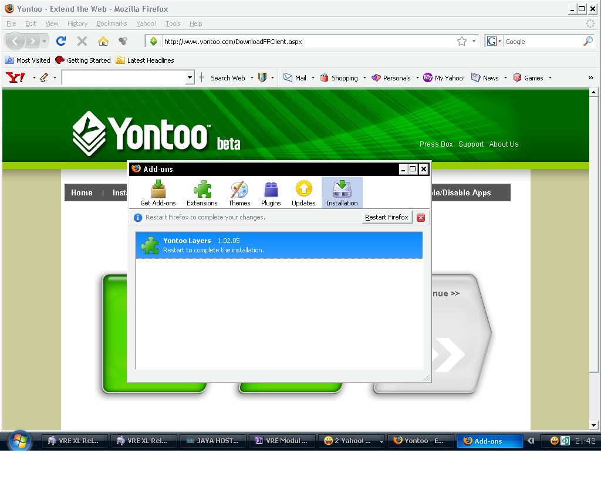Screen dimensions: 601x480
Task: Open the Yahoo! menu
Action: 146,23
